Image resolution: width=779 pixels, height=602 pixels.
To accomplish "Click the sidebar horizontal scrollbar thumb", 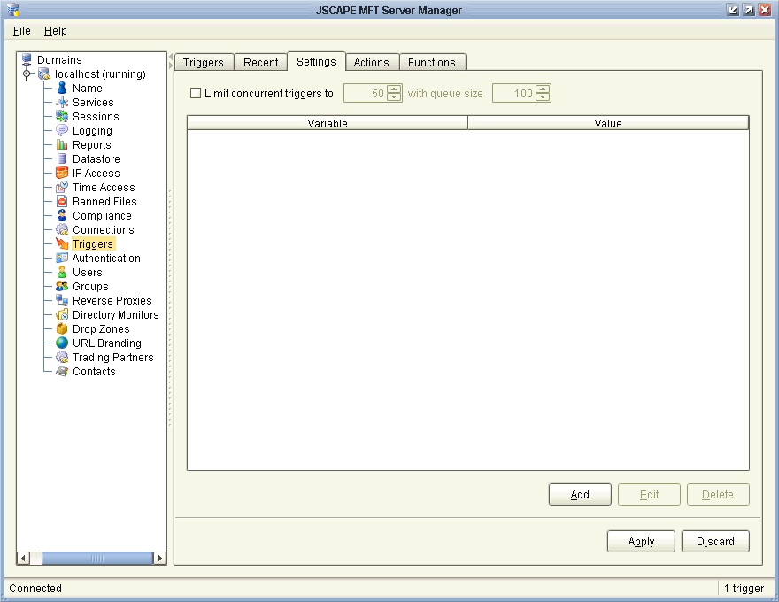I will point(96,558).
